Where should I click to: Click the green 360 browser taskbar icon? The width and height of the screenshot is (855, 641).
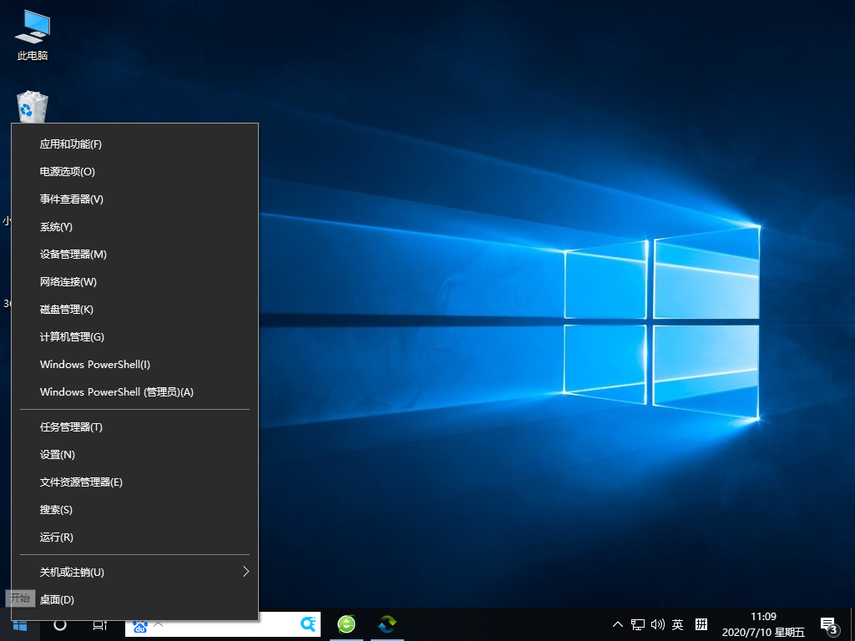click(x=347, y=624)
